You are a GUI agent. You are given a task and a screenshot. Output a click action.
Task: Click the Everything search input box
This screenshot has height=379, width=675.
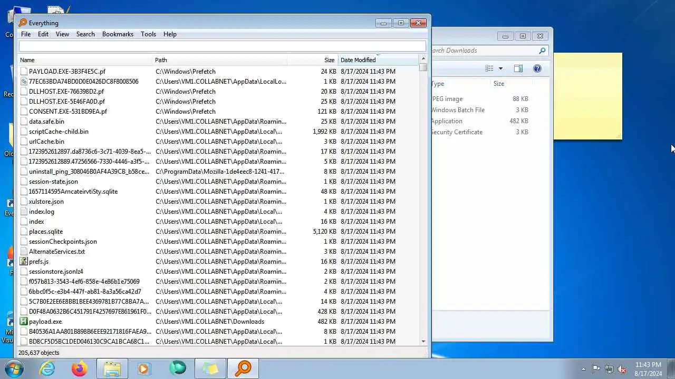(222, 46)
